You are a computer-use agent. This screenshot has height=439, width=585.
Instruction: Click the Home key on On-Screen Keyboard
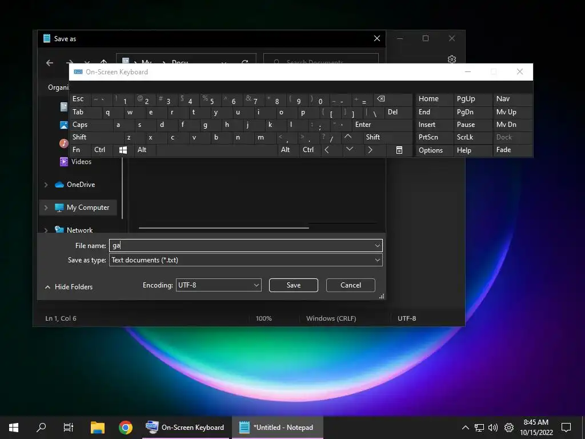434,99
